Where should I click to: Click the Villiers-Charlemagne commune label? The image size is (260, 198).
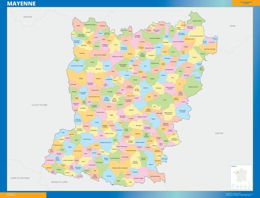point(122,146)
